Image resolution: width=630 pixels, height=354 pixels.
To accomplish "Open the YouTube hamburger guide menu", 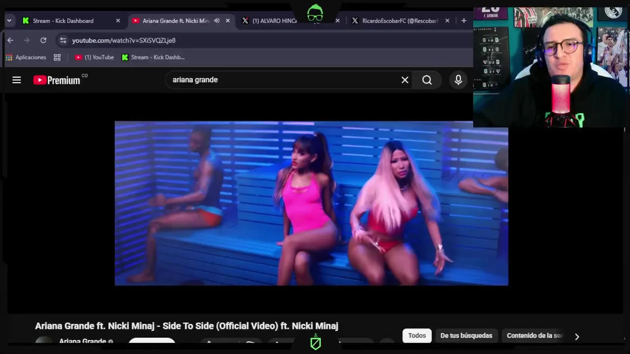I will 17,80.
